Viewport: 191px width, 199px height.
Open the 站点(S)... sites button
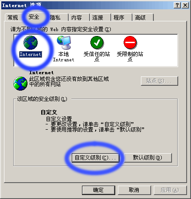[160, 81]
